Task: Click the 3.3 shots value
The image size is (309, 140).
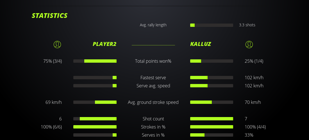Action: (x=247, y=25)
